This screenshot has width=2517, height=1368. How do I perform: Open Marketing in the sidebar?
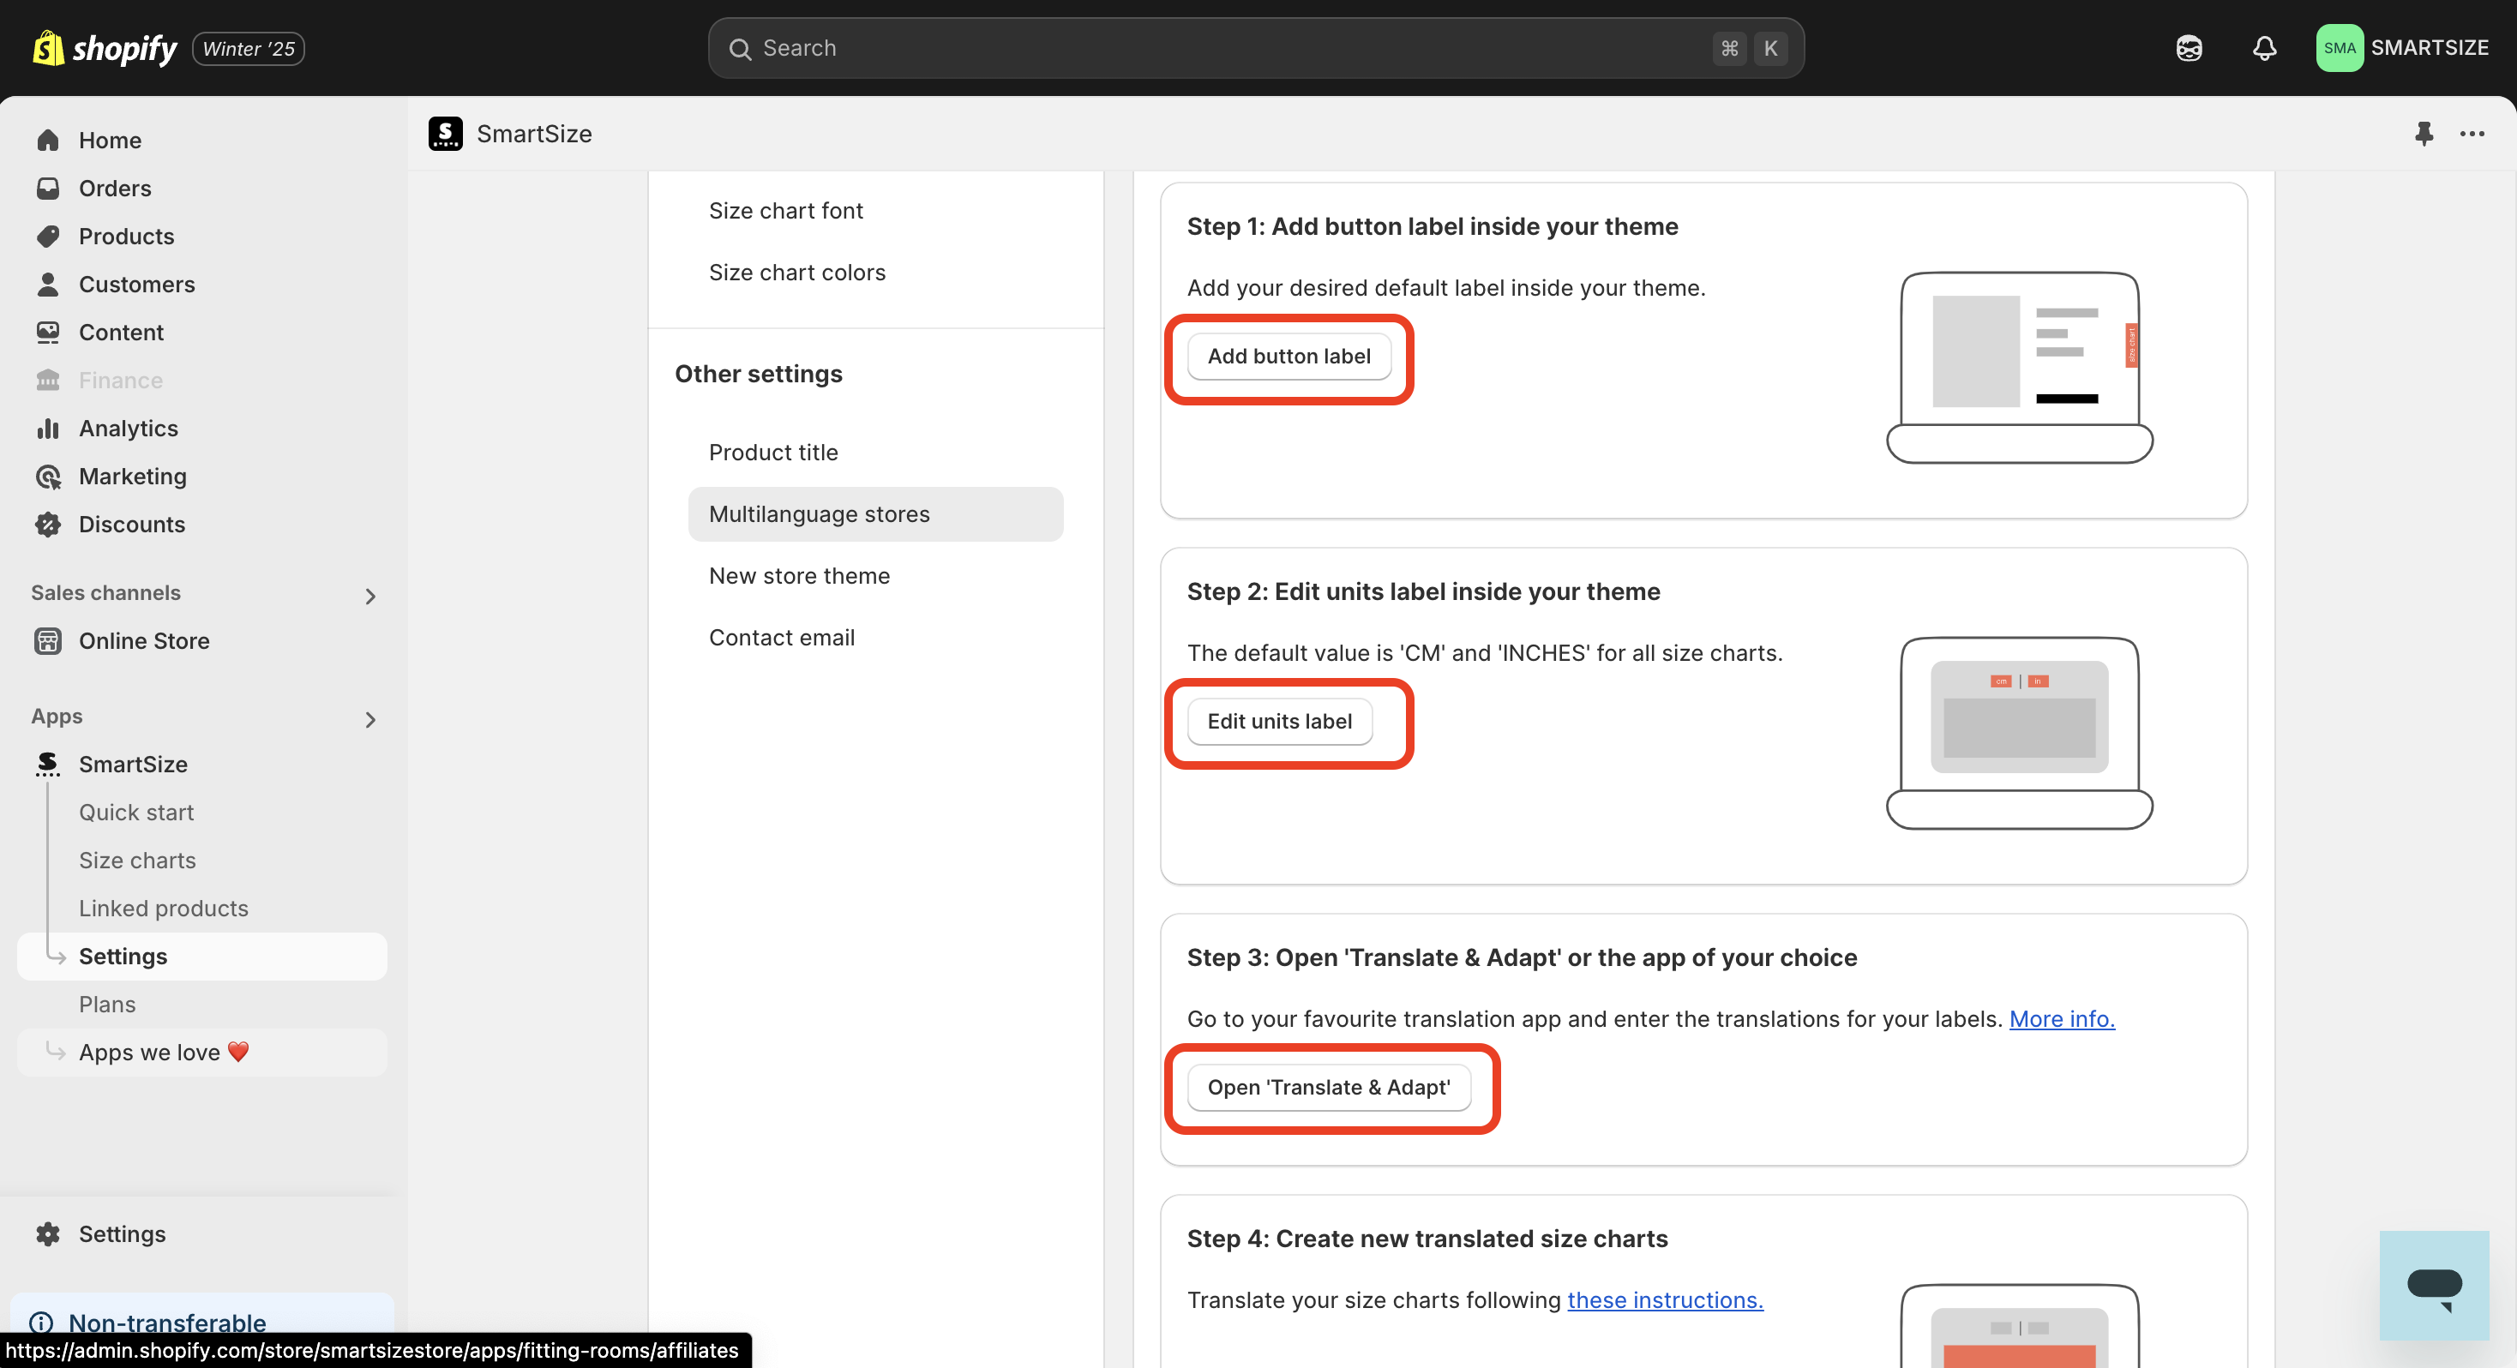coord(132,475)
